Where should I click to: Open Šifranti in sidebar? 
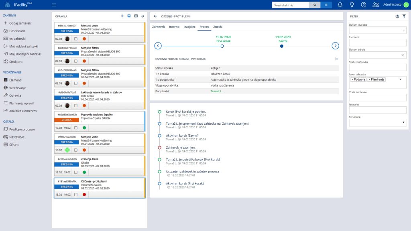point(14,144)
